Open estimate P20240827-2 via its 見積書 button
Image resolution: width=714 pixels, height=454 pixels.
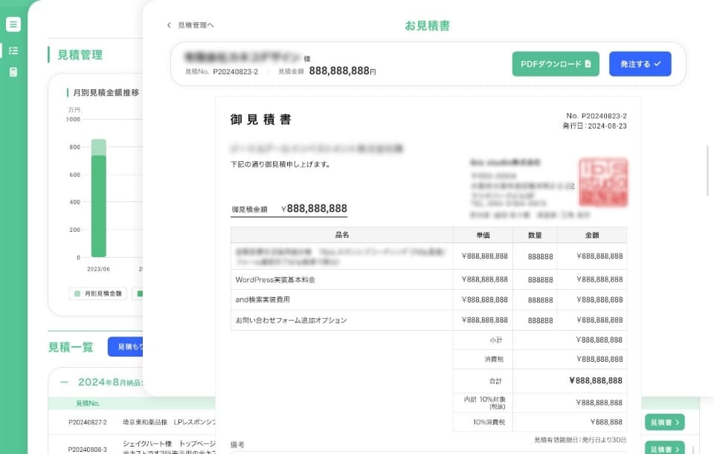(663, 421)
